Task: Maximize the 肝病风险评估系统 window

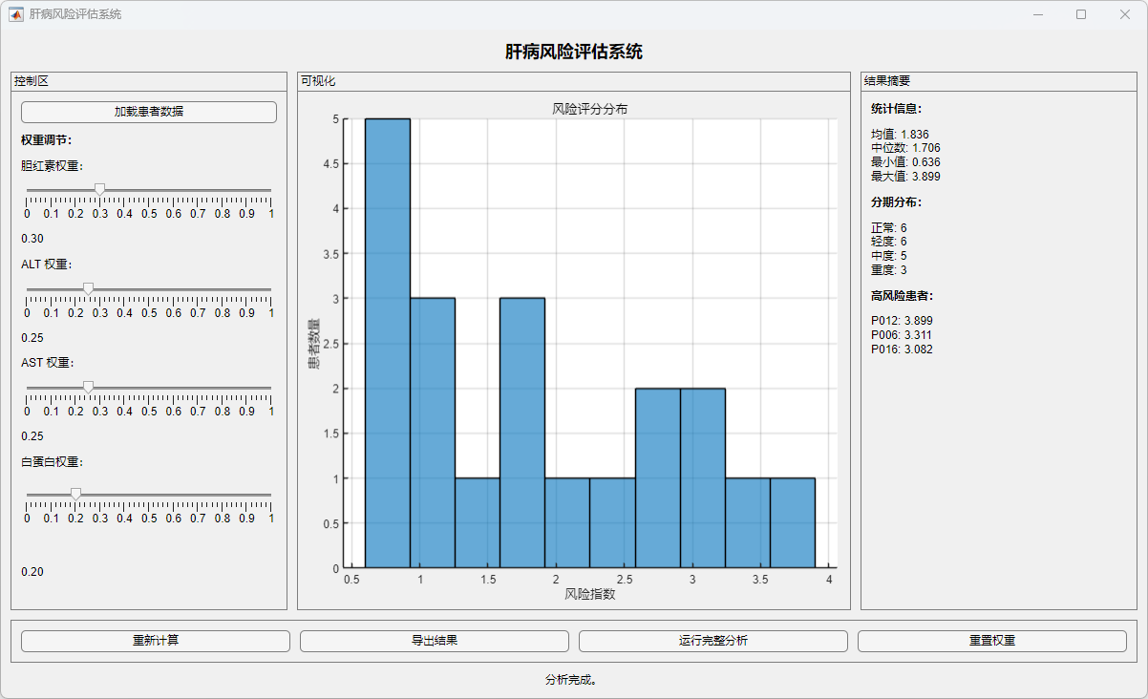Action: click(1081, 14)
